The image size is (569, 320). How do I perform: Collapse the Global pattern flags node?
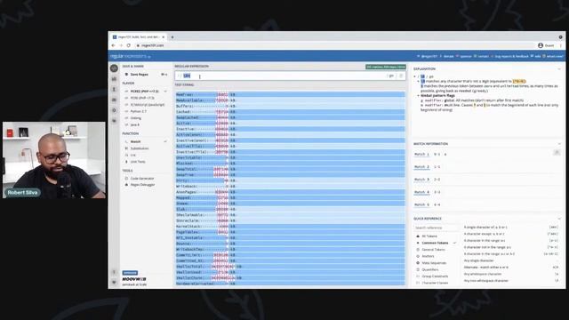[419, 95]
